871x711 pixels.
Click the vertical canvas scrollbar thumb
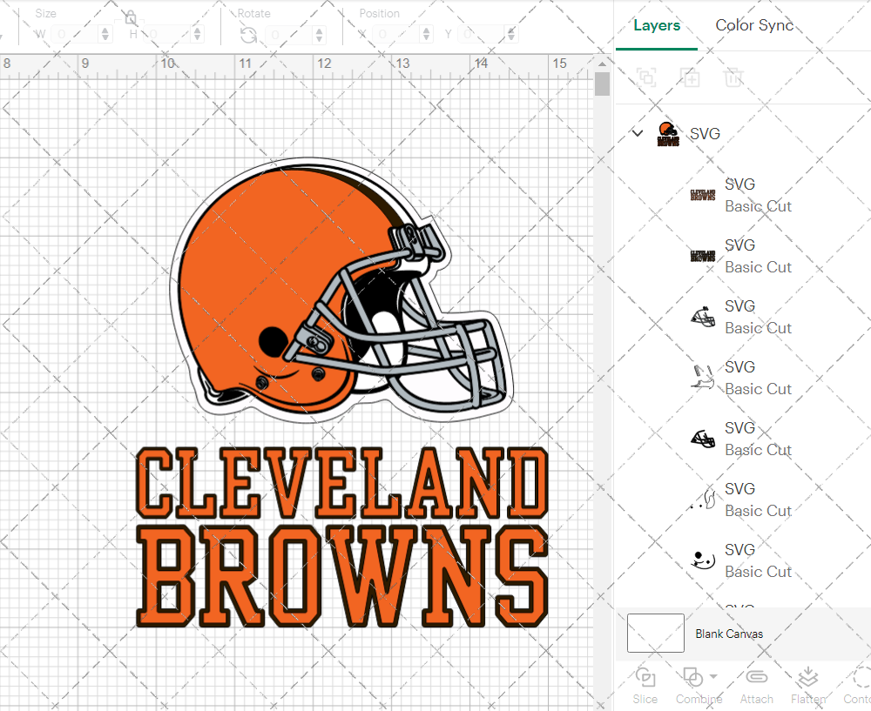tap(602, 85)
